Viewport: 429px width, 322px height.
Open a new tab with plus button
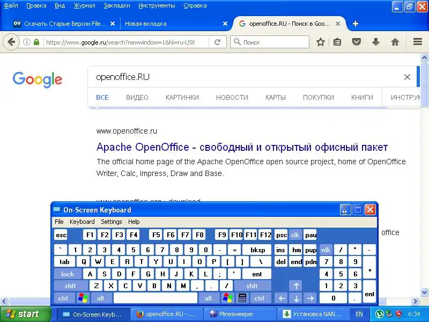click(356, 24)
